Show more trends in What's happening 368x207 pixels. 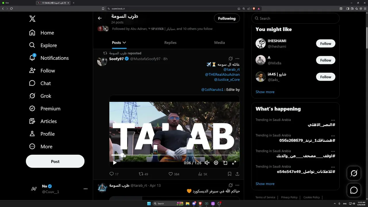click(x=265, y=184)
